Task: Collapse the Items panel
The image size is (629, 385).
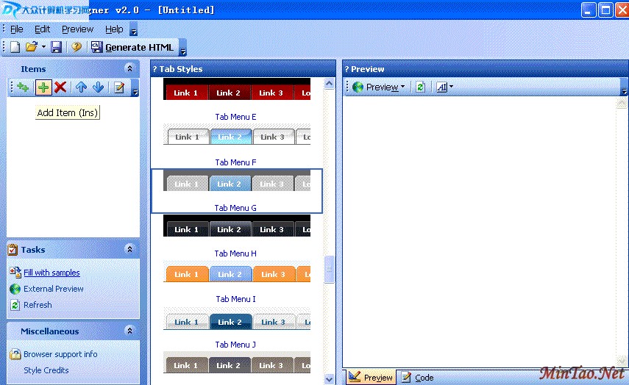Action: click(129, 68)
